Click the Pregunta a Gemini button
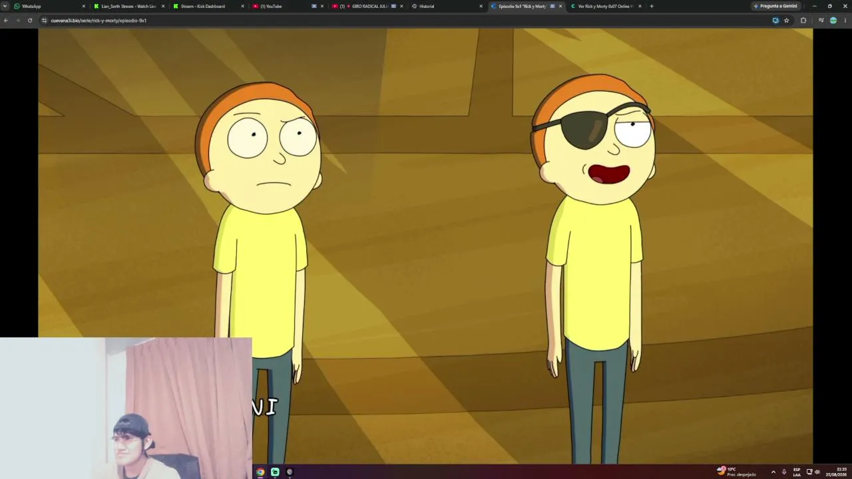This screenshot has height=479, width=852. click(775, 6)
